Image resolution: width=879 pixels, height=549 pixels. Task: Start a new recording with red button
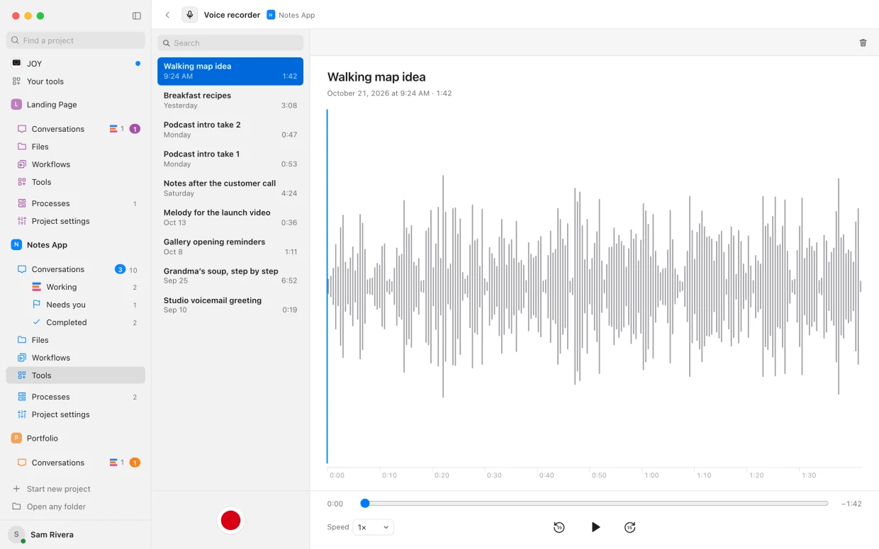230,521
